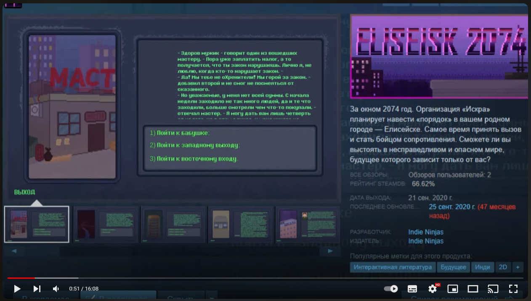The image size is (531, 301).
Task: Cast video to TV
Action: [493, 289]
